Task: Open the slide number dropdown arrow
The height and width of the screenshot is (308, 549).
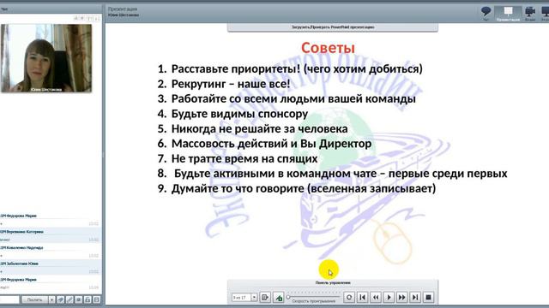Action: pyautogui.click(x=254, y=298)
